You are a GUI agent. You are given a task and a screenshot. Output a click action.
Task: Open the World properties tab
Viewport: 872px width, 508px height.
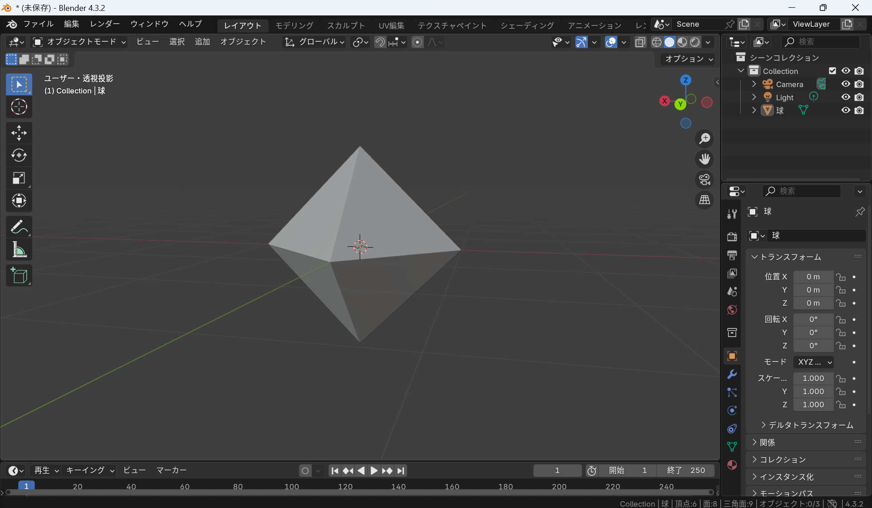point(732,310)
